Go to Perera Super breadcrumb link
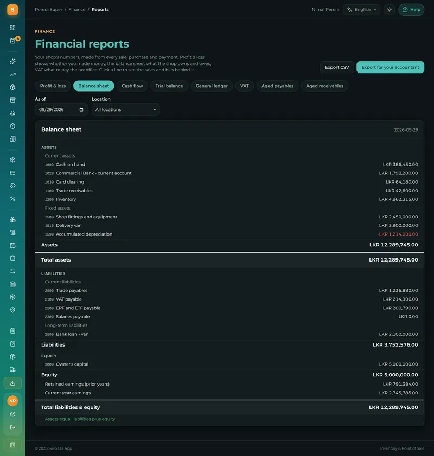This screenshot has width=434, height=456. click(x=49, y=10)
